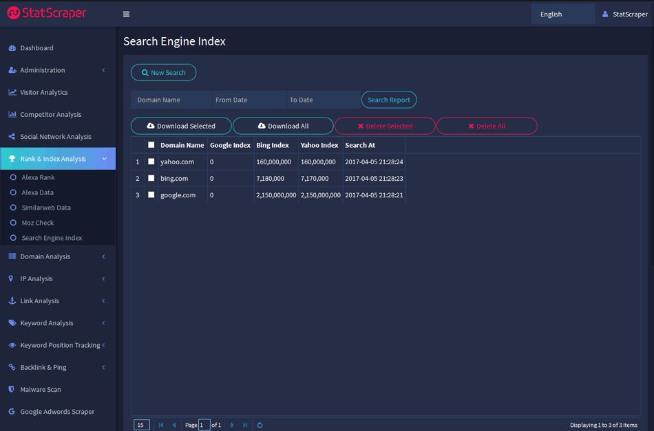Image resolution: width=654 pixels, height=431 pixels.
Task: Sort by the Yahoo Index column header
Action: tap(320, 145)
